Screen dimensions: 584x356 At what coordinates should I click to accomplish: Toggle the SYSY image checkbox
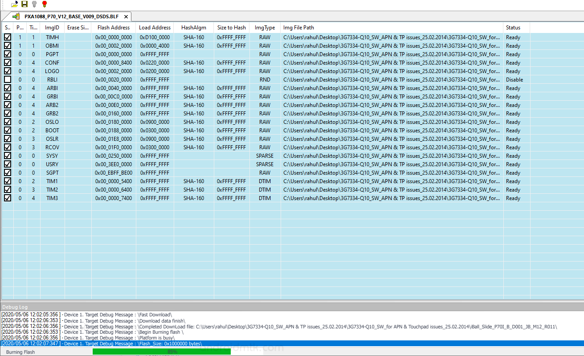click(x=8, y=156)
